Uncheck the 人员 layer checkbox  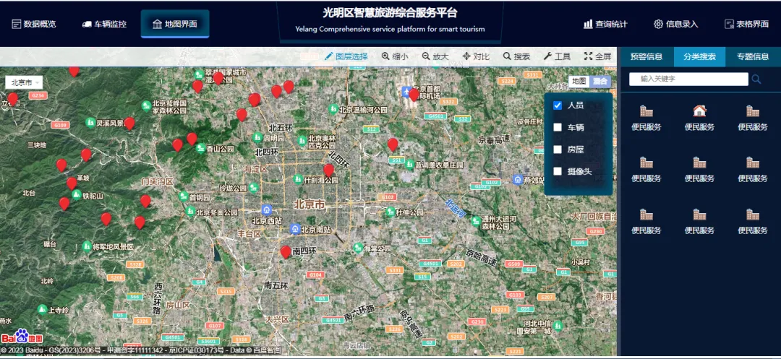click(558, 105)
